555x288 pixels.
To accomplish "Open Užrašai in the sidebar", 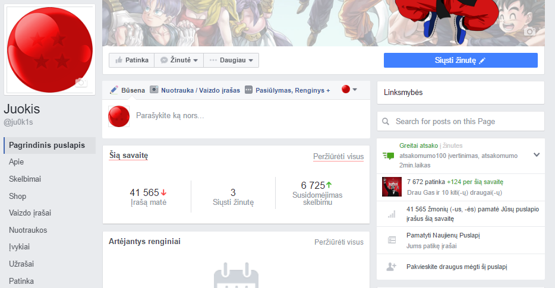I will pyautogui.click(x=21, y=264).
